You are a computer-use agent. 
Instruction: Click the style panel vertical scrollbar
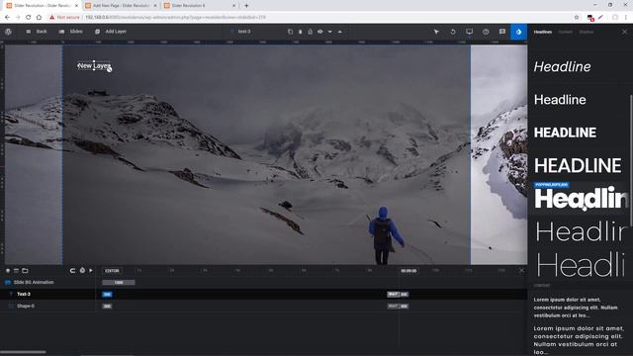631,160
